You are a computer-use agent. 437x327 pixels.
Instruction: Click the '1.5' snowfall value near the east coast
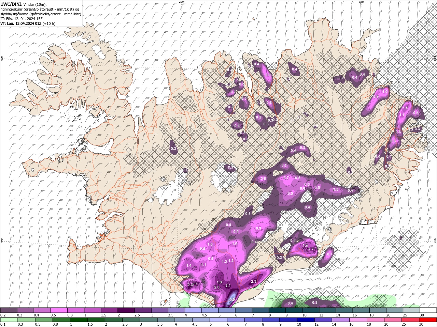(x=405, y=108)
